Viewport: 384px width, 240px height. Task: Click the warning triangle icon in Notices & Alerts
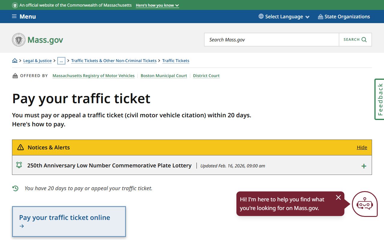[x=20, y=147]
